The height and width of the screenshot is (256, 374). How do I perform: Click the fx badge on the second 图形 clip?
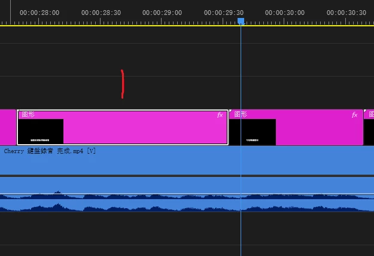(x=355, y=115)
